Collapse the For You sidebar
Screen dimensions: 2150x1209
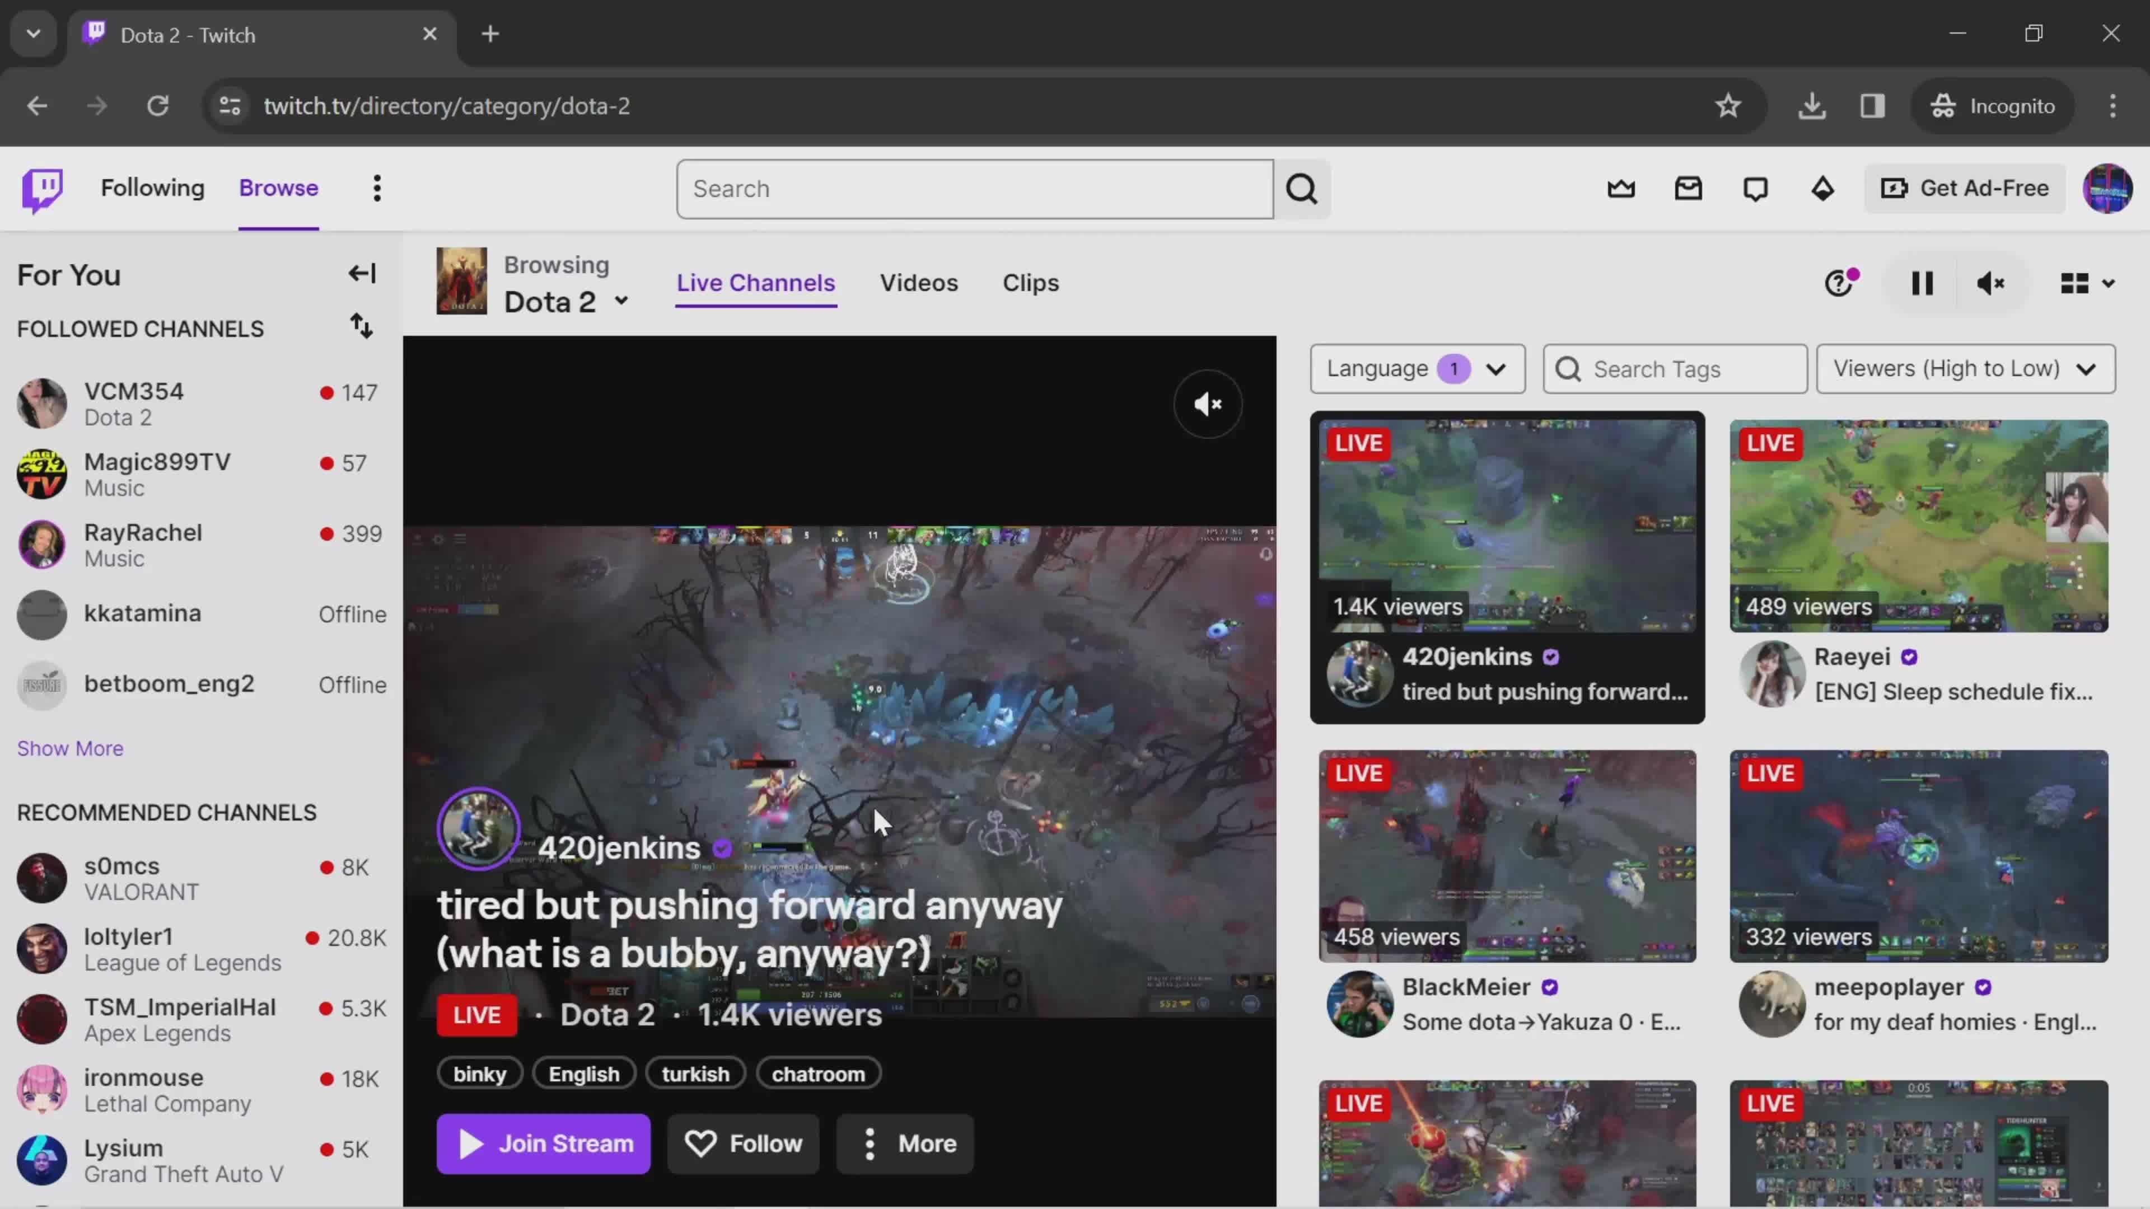point(362,274)
